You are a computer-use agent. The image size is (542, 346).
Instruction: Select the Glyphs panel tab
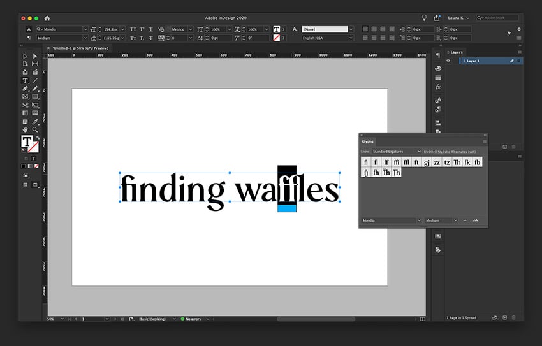coord(367,141)
